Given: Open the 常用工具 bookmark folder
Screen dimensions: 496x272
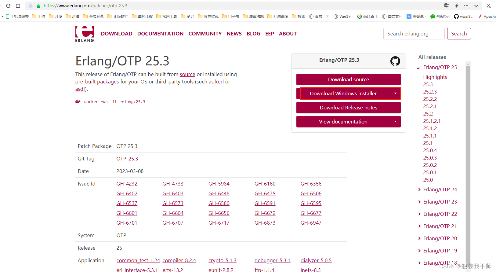Looking at the screenshot, I should (167, 17).
